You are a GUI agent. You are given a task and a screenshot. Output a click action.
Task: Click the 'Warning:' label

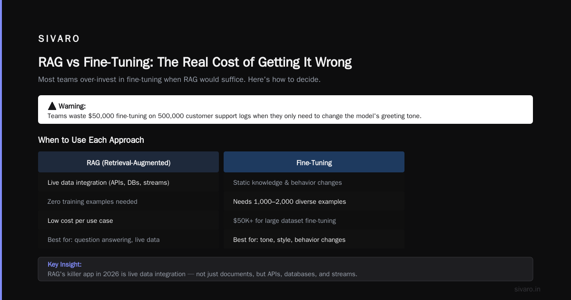(x=72, y=106)
